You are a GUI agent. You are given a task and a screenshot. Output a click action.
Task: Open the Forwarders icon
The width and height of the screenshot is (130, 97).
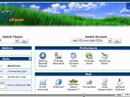[x=89, y=82]
